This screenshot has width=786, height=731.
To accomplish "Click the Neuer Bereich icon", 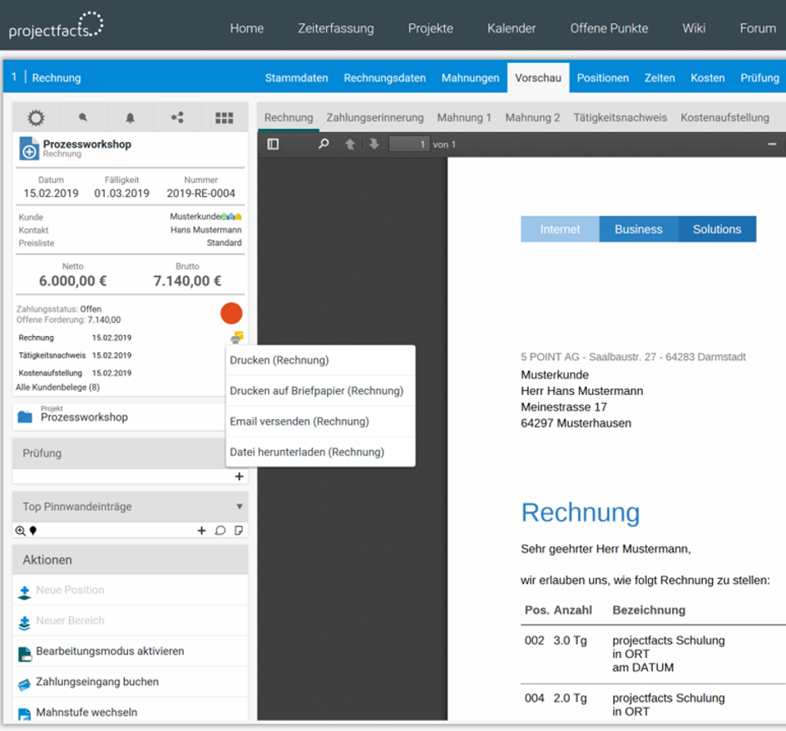I will [24, 623].
